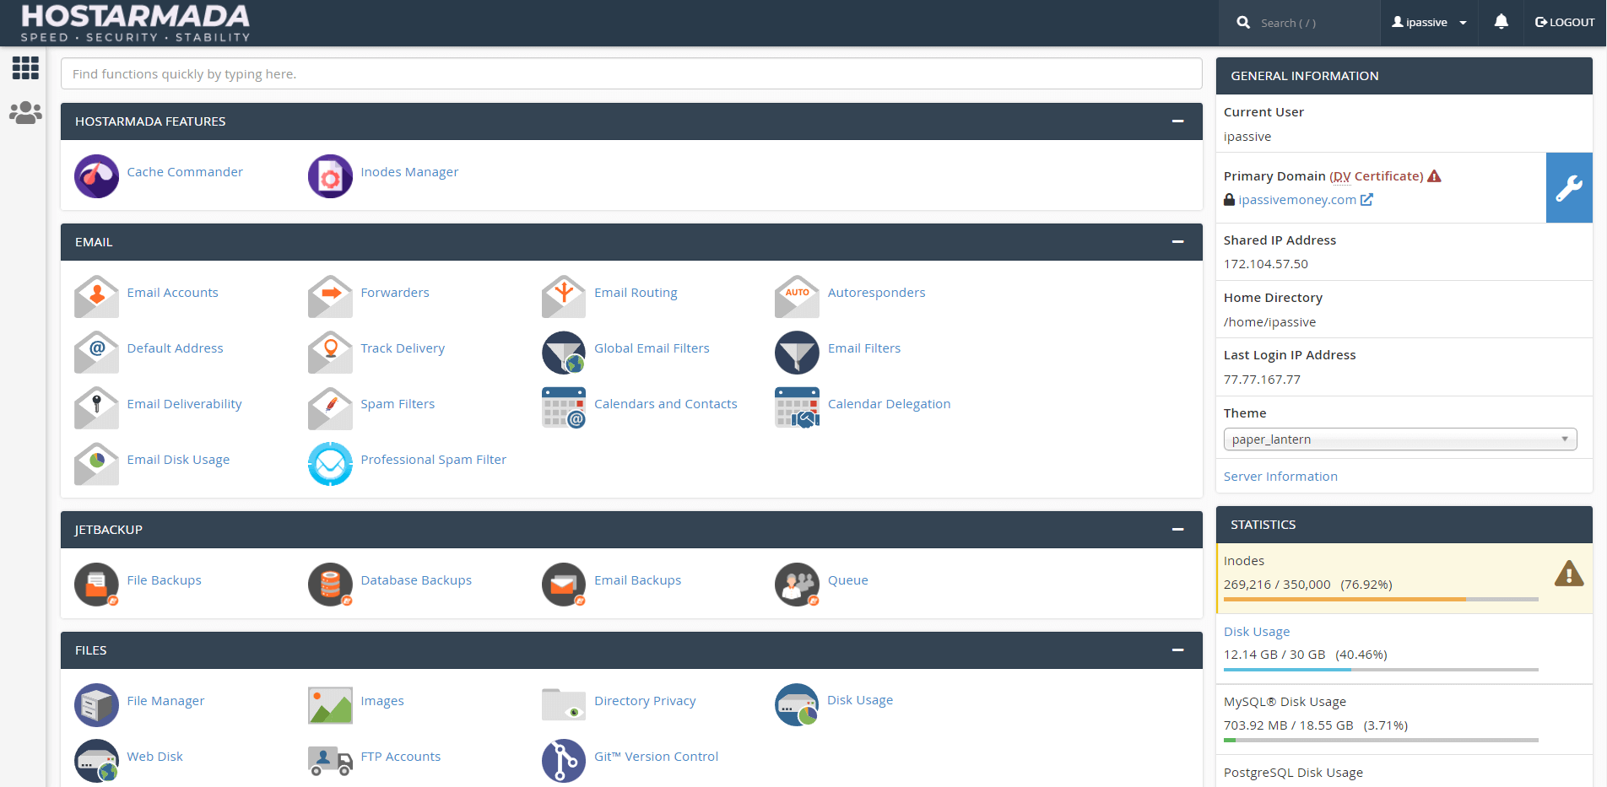Open the home grid icon in sidebar

25,67
